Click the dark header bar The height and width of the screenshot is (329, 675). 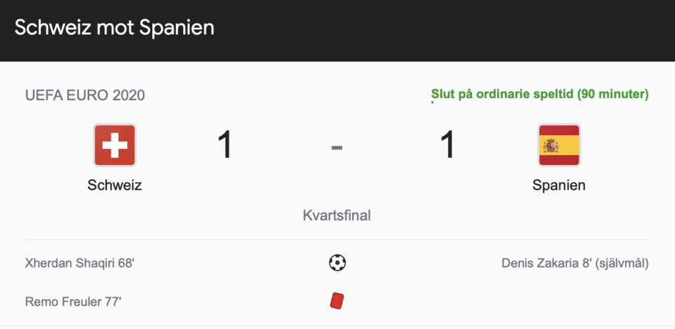337,30
